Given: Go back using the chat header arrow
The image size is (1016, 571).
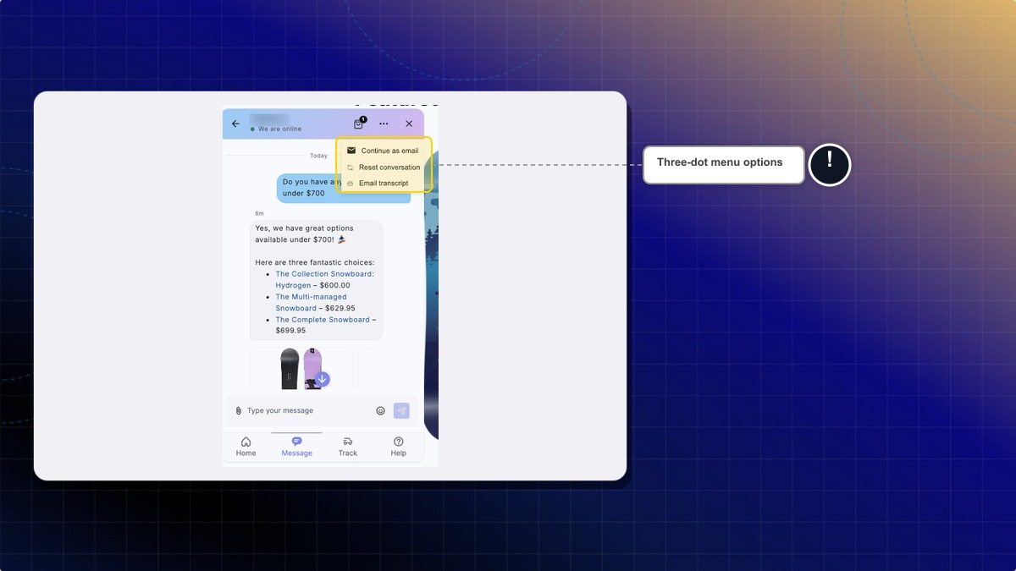Looking at the screenshot, I should point(235,124).
